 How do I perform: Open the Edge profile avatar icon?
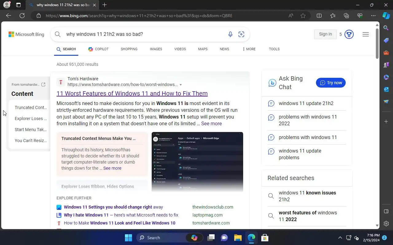click(6, 5)
